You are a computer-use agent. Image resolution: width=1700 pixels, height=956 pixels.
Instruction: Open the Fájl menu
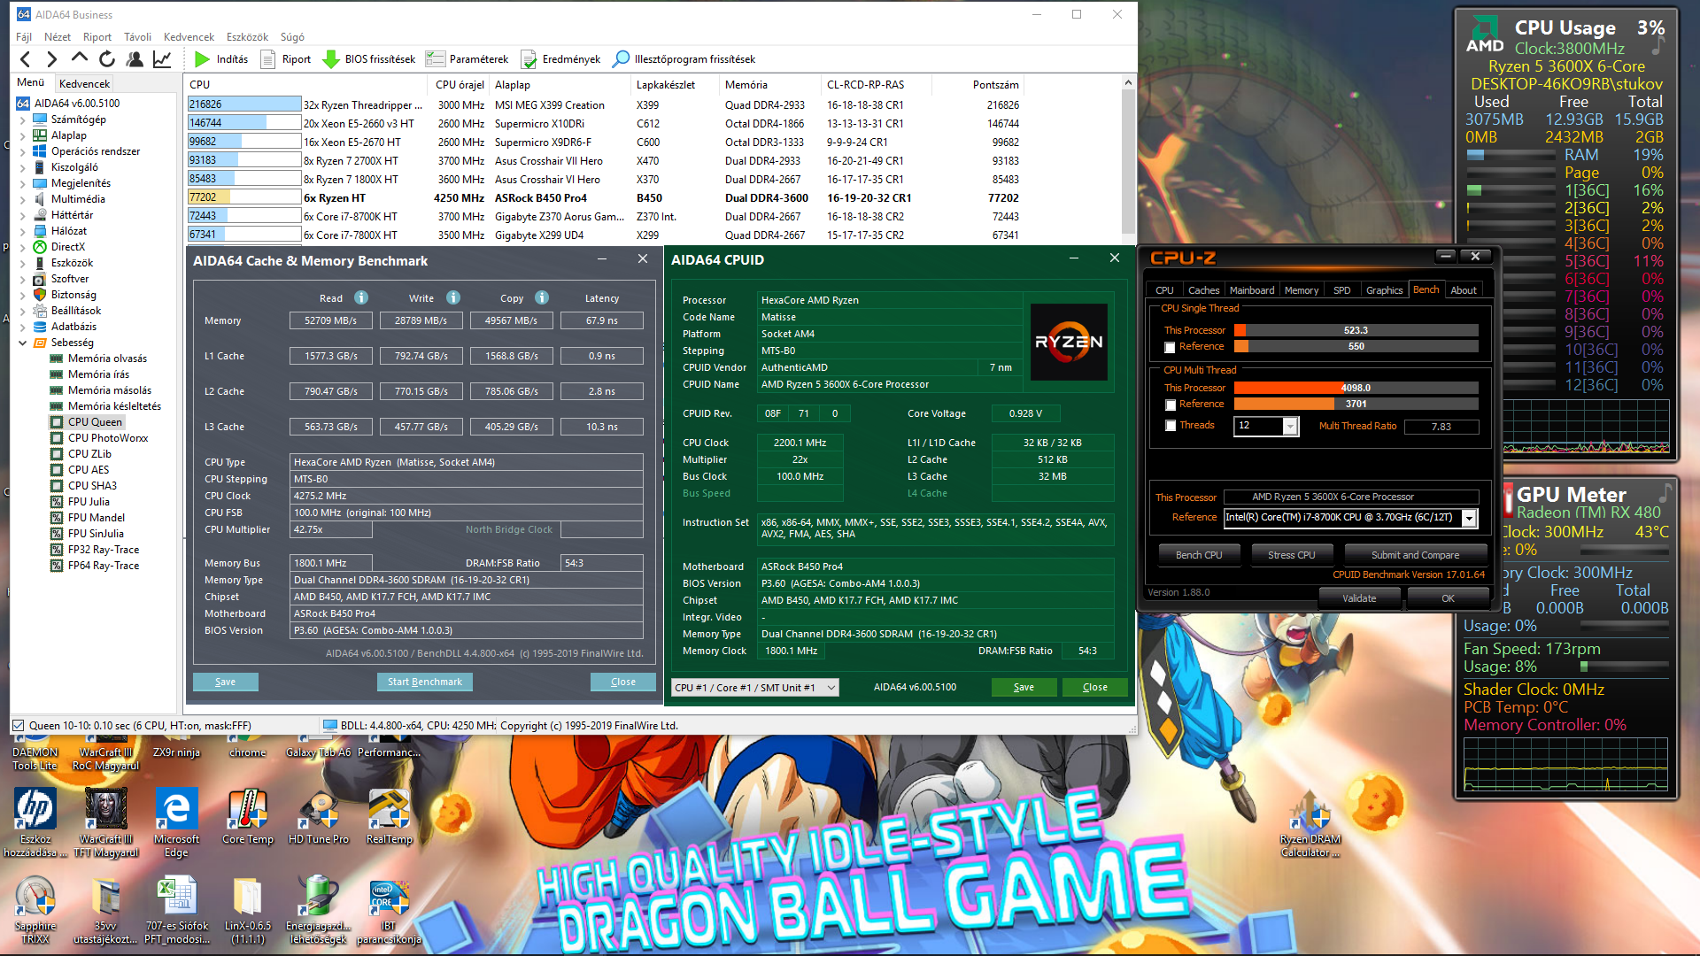[24, 37]
